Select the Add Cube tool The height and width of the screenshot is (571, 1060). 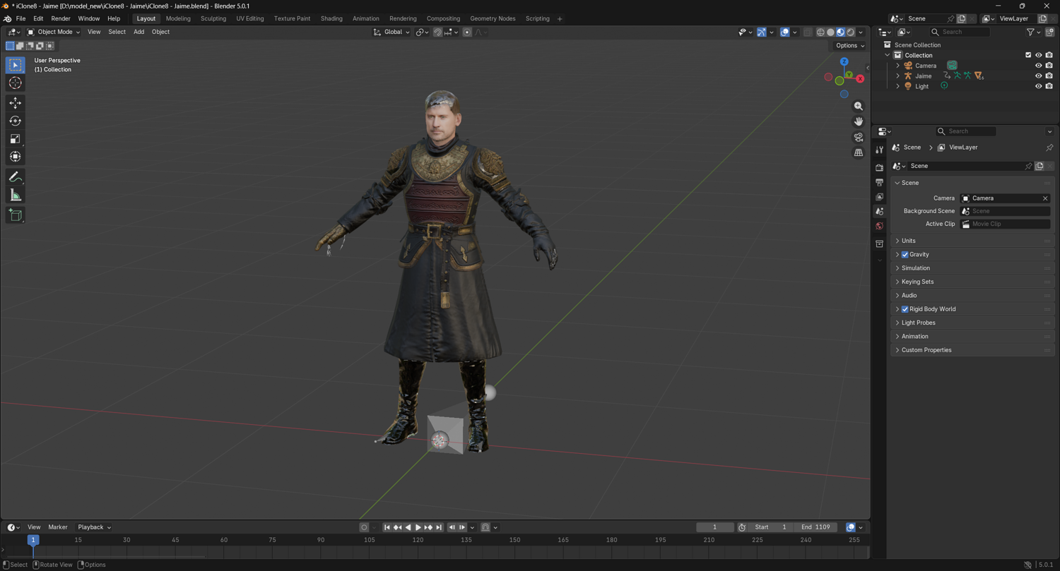pos(16,215)
